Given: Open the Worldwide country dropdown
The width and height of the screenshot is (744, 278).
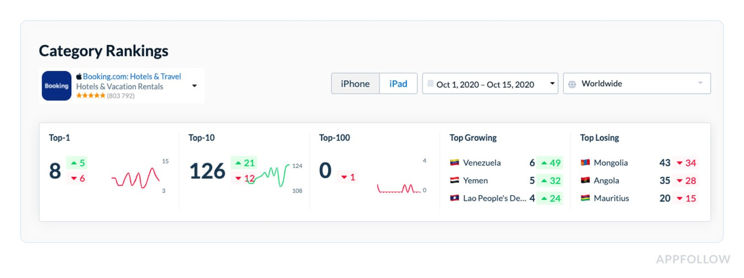Looking at the screenshot, I should click(637, 83).
